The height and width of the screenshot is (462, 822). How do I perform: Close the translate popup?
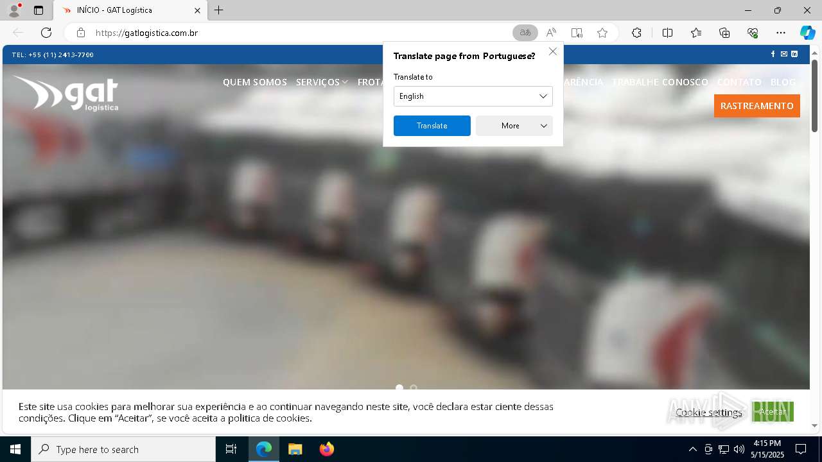pos(553,51)
